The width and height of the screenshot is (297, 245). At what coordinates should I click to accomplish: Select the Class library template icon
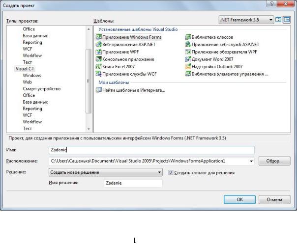[x=188, y=37]
